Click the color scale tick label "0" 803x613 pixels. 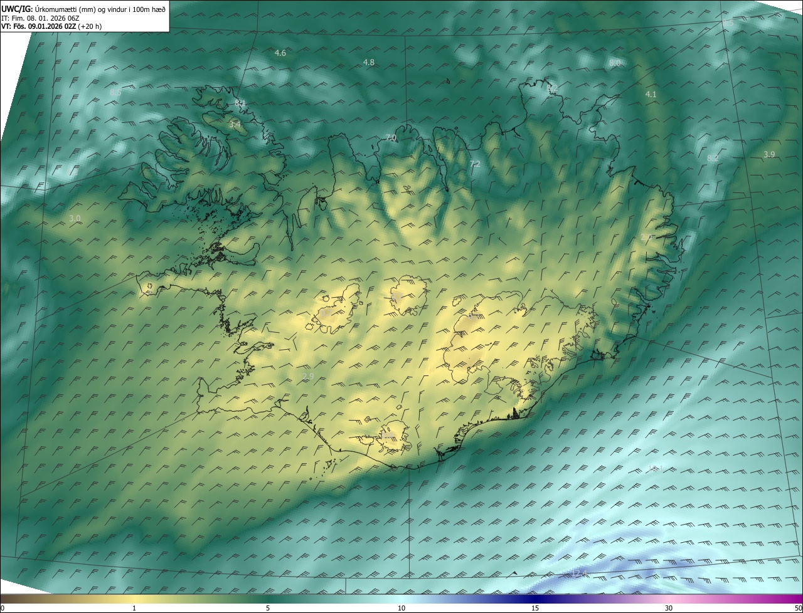[3, 608]
